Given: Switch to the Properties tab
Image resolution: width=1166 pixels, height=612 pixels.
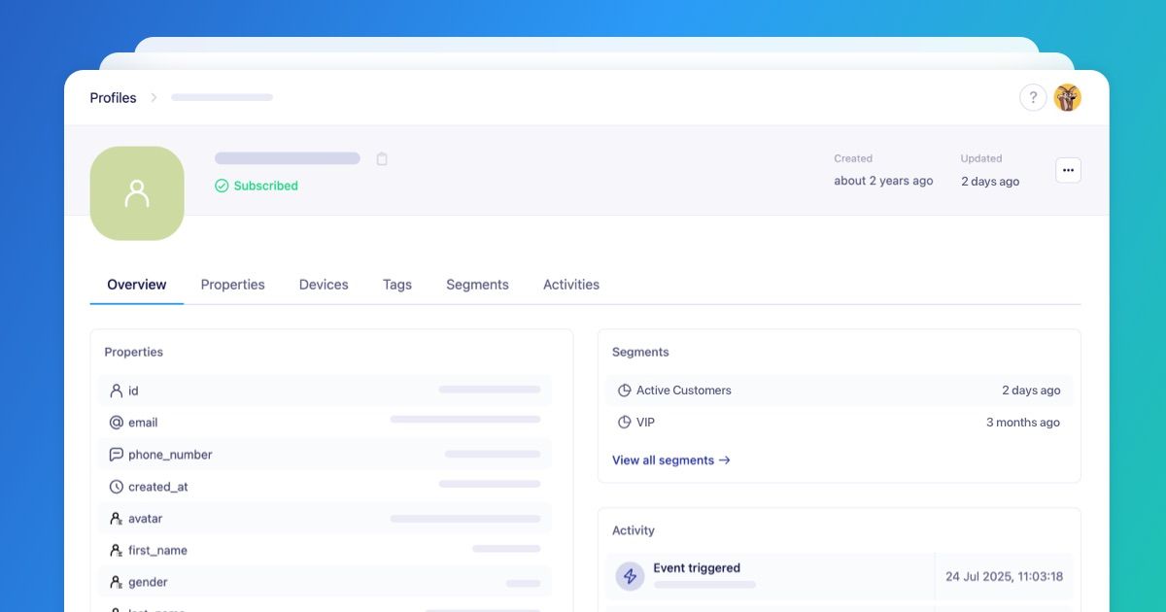Looking at the screenshot, I should pyautogui.click(x=233, y=285).
